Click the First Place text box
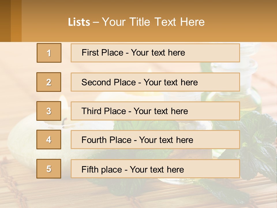Image resolution: width=277 pixels, height=208 pixels. [155, 53]
